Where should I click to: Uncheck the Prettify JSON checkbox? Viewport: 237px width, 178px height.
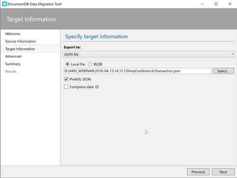(66, 79)
